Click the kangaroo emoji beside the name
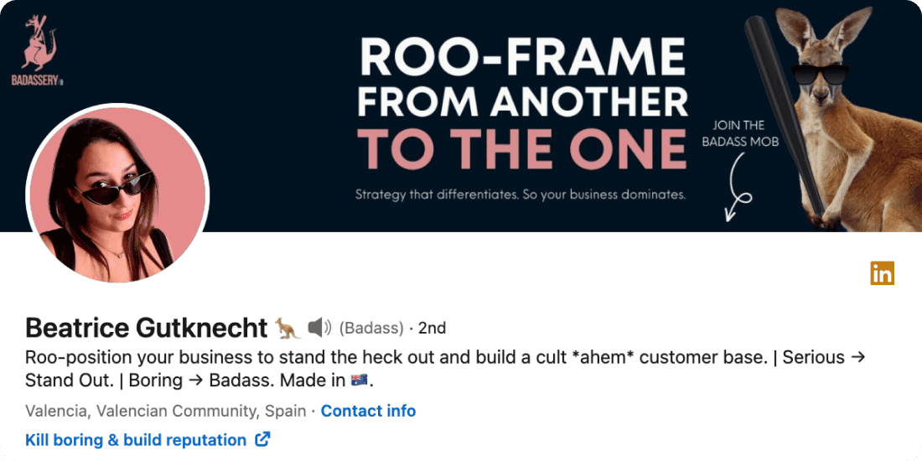The height and width of the screenshot is (461, 922). pyautogui.click(x=287, y=328)
